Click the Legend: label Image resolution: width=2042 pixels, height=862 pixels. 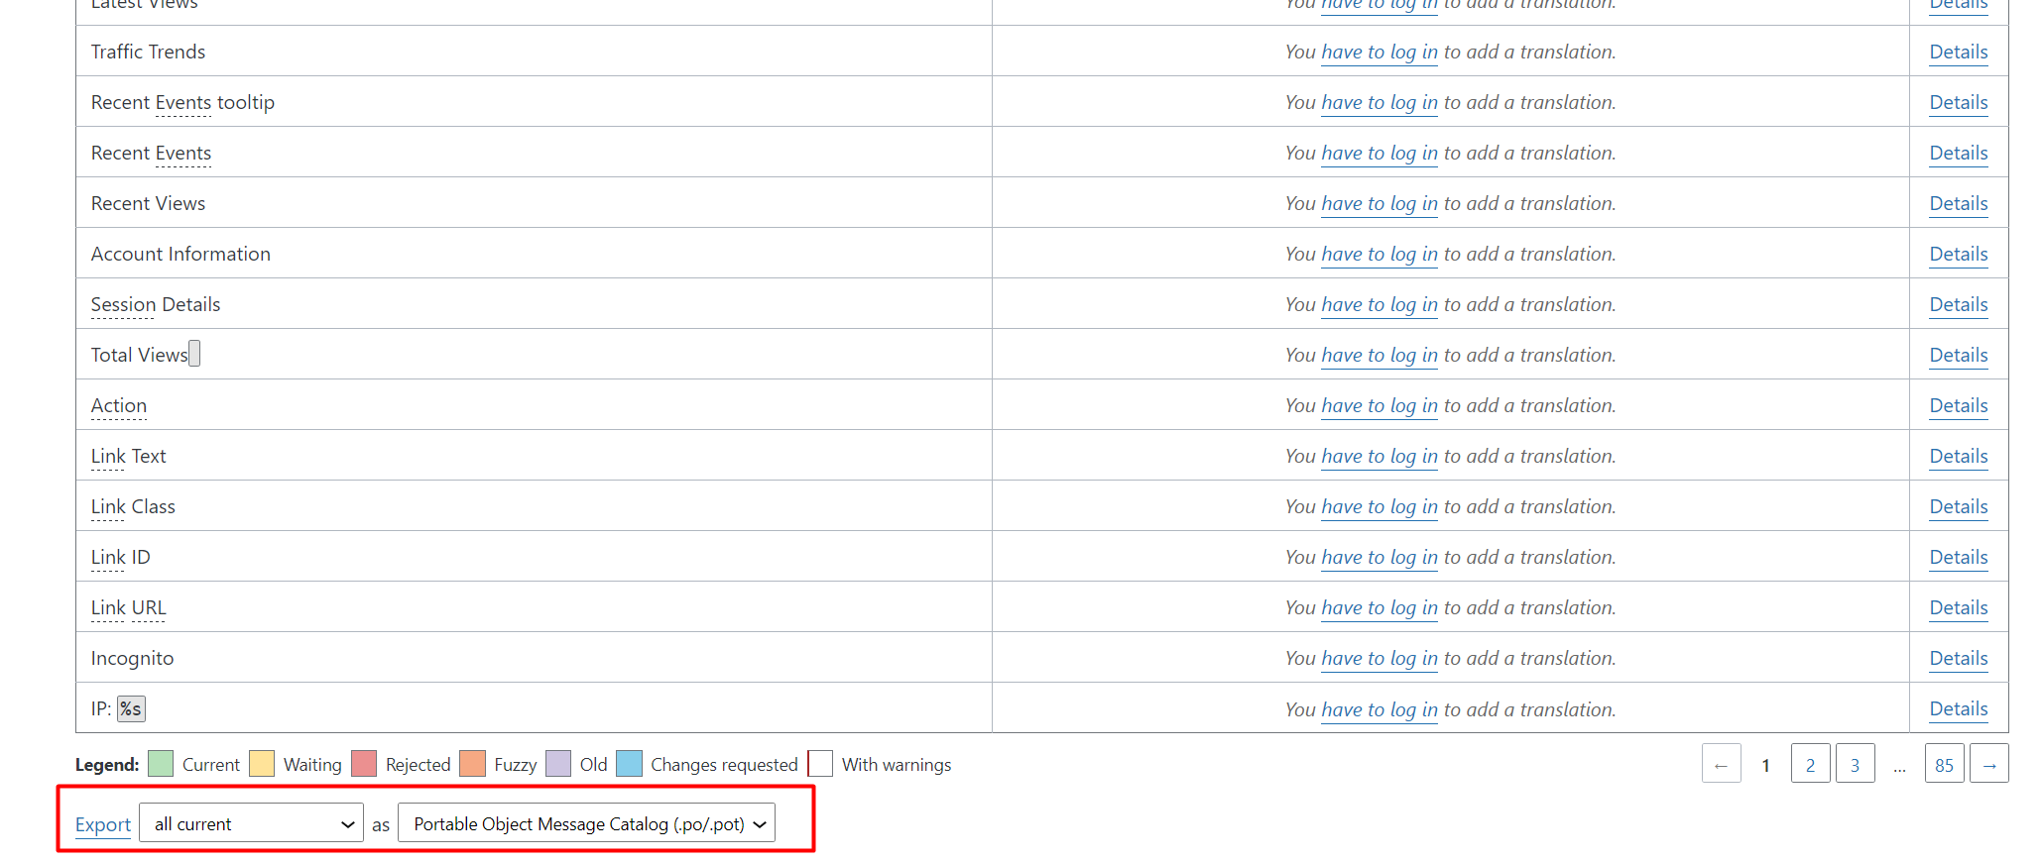(x=107, y=765)
